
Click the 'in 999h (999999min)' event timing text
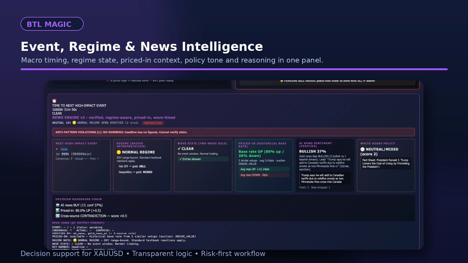coord(74,154)
